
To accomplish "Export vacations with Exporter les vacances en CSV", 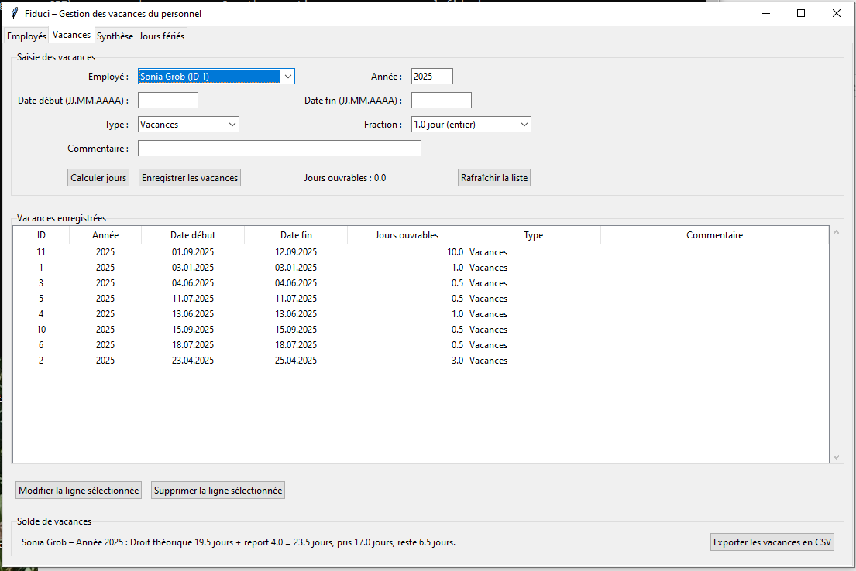I will point(772,542).
